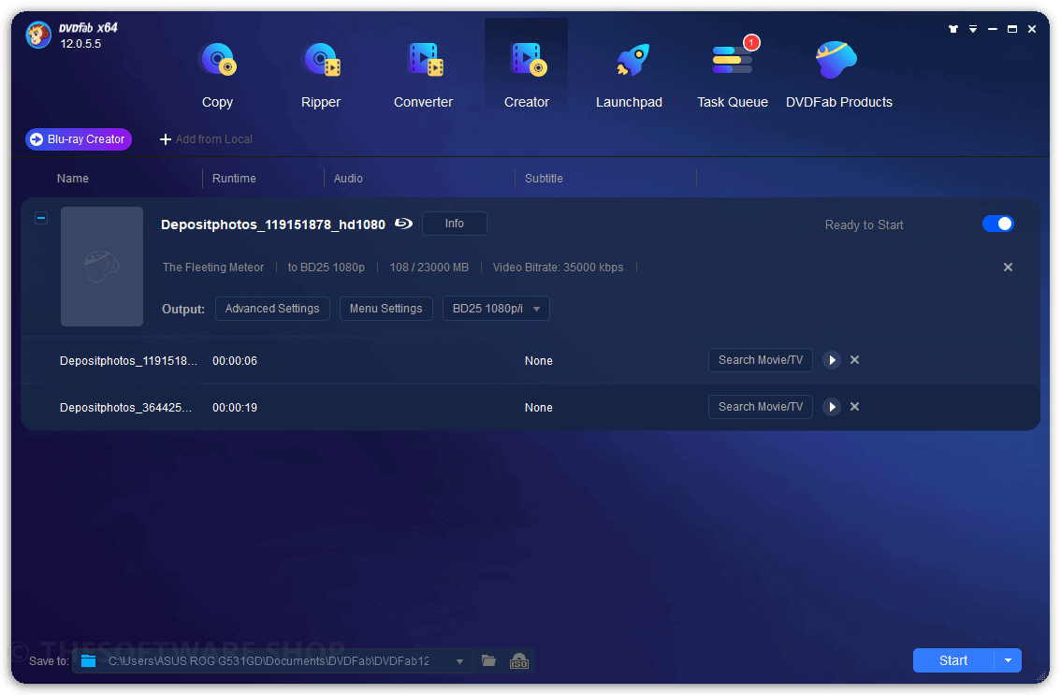Select the Depositphotos_364425... clip name

coord(126,408)
